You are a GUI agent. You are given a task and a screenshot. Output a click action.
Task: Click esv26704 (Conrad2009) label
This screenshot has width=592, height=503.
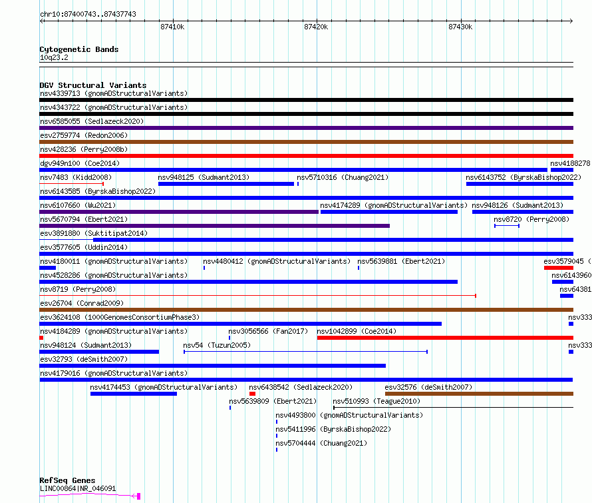pyautogui.click(x=82, y=303)
